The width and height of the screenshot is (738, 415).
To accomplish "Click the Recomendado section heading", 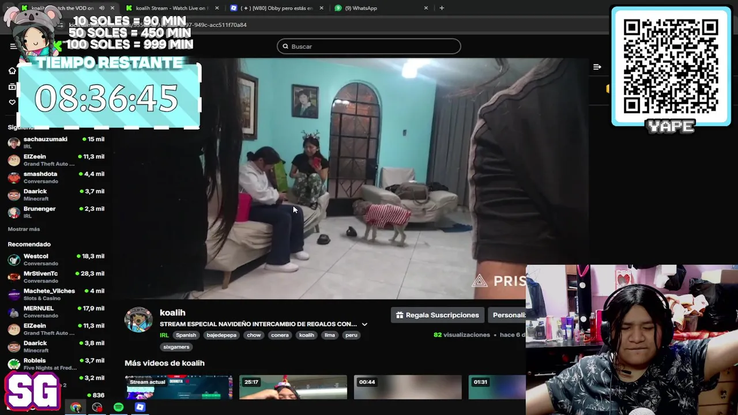I will click(29, 244).
